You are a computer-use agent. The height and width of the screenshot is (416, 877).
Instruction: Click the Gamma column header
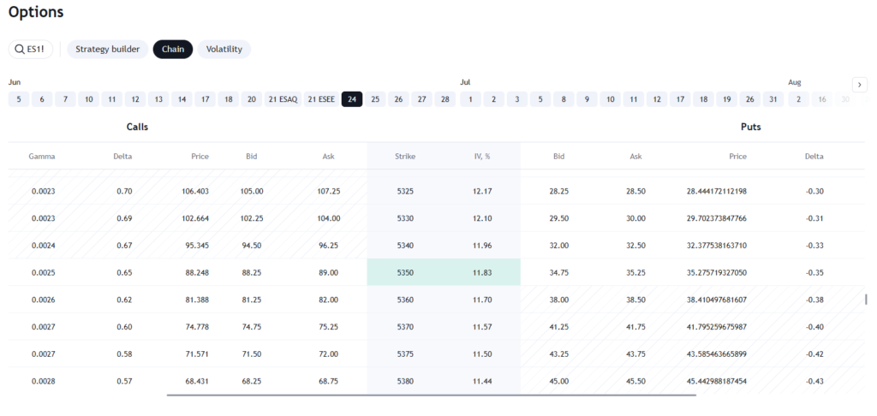(x=42, y=157)
